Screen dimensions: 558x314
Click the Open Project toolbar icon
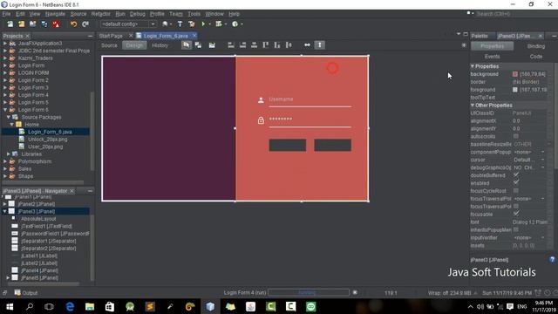pos(33,24)
